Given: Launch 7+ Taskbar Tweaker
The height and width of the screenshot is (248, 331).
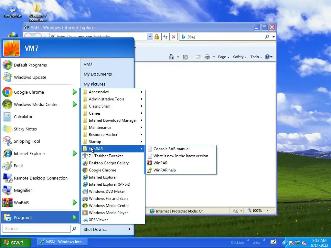Looking at the screenshot, I should pyautogui.click(x=113, y=156).
